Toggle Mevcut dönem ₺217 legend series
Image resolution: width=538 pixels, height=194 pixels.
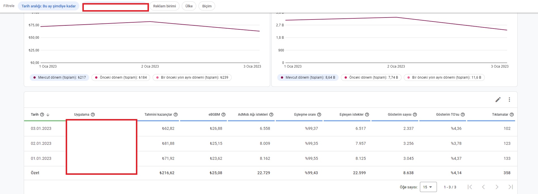tap(59, 77)
